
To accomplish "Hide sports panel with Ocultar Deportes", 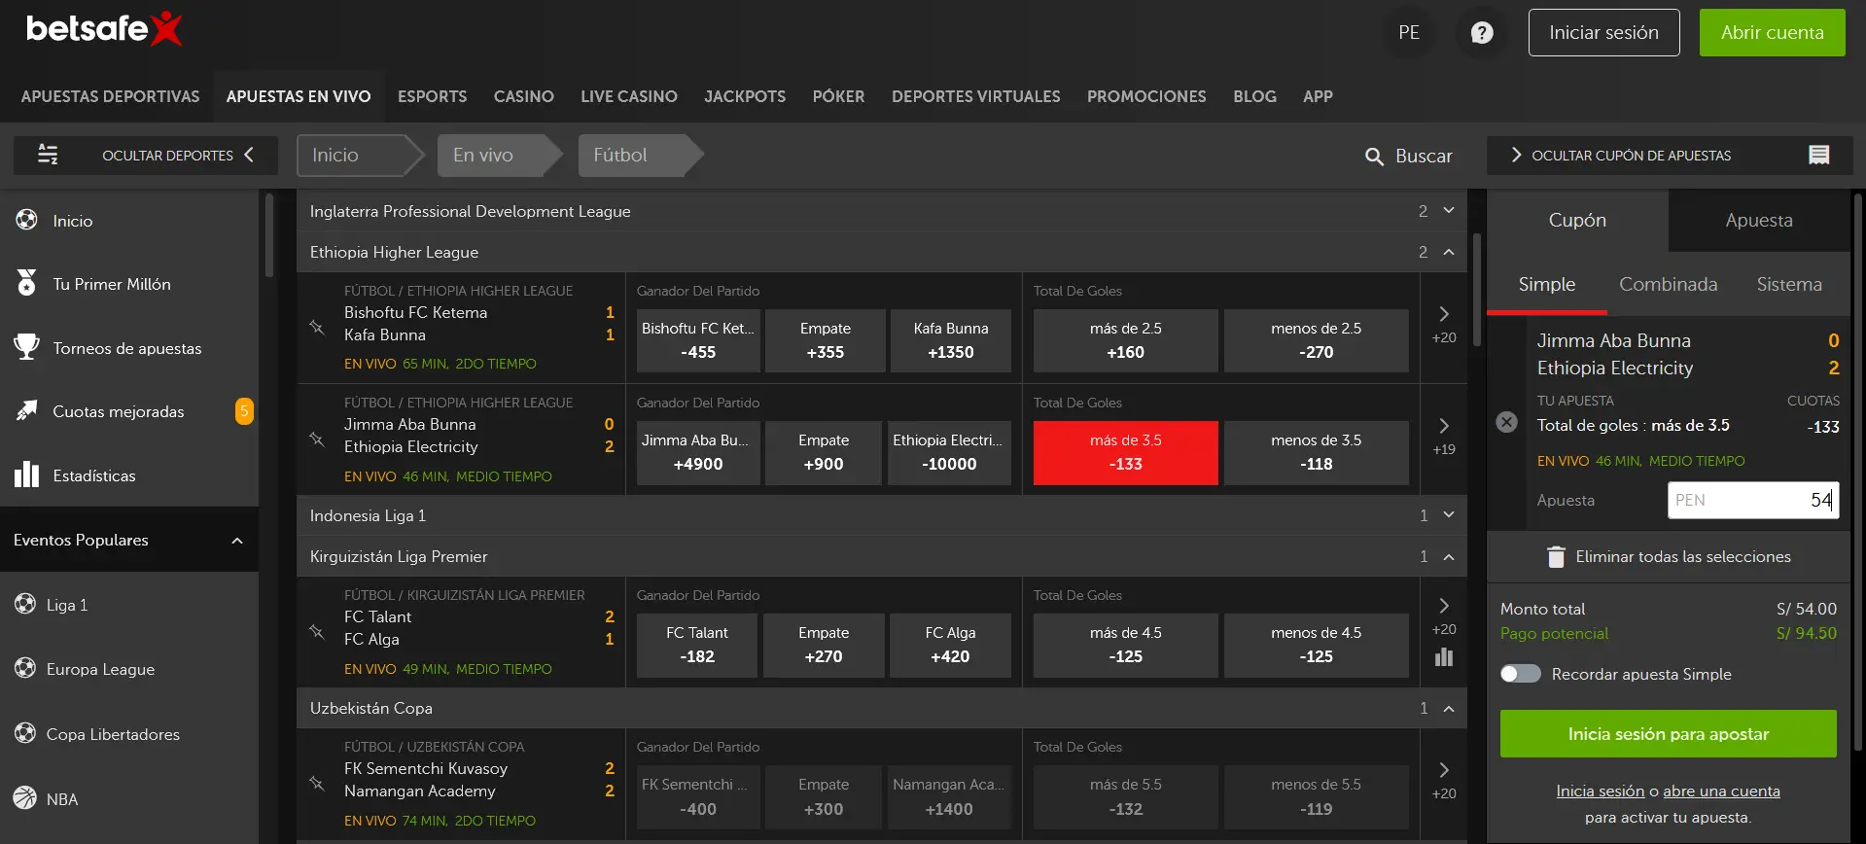I will pos(146,155).
